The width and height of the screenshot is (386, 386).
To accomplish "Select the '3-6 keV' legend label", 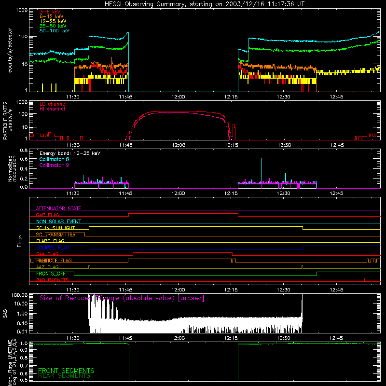I will (50, 12).
